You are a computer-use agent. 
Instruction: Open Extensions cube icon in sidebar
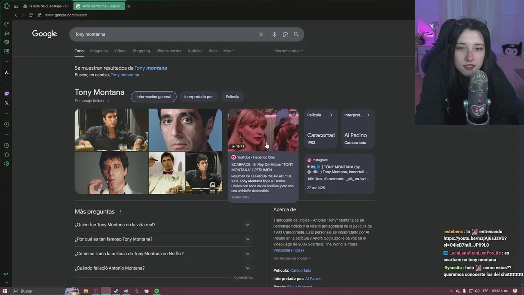[7, 154]
